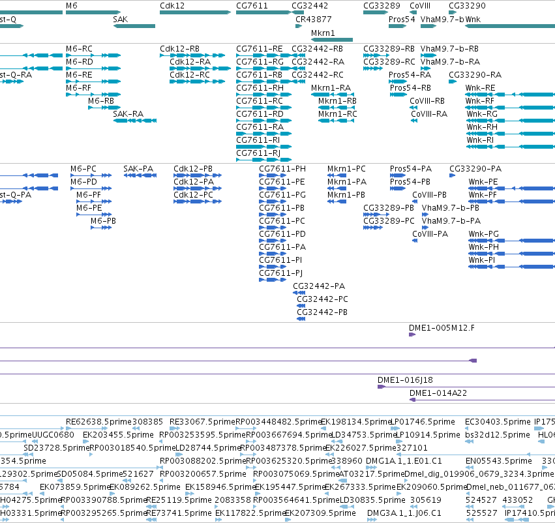Click EST EK203455.5prime

click(x=118, y=435)
